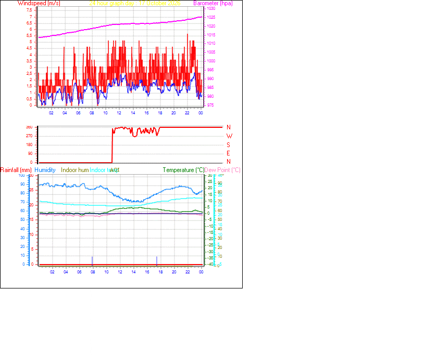The image size is (425, 355).
Task: Select the "Temperature (°C)" legend label
Action: pos(183,170)
